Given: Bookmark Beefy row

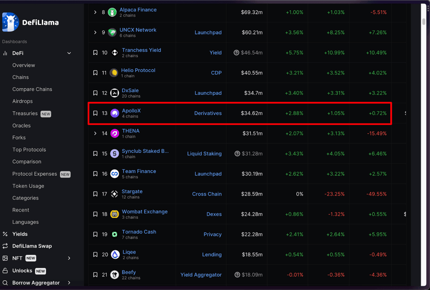Looking at the screenshot, I should coord(95,275).
